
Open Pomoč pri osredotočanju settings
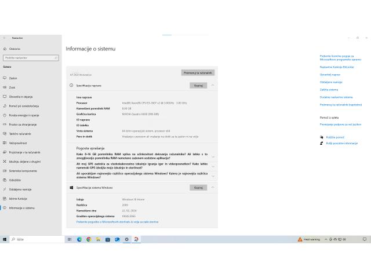[x=24, y=106]
